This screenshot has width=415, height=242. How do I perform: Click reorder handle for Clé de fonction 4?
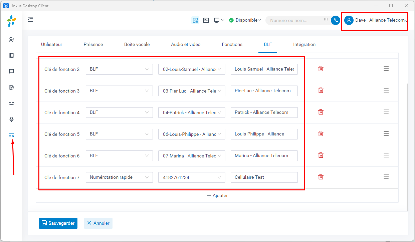(x=386, y=112)
